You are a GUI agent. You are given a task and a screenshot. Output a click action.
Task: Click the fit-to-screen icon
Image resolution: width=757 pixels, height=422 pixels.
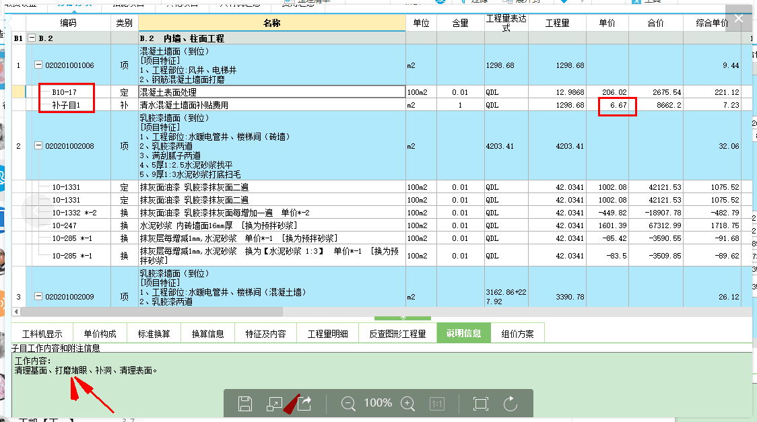click(x=481, y=404)
